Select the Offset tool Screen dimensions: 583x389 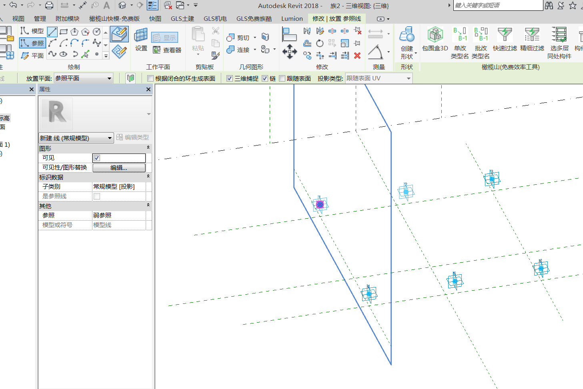coord(307,43)
